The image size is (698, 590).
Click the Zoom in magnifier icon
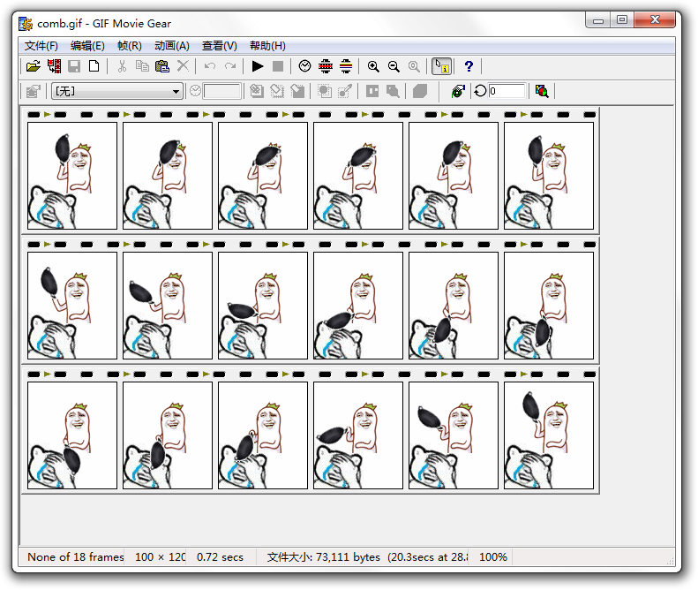tap(373, 66)
